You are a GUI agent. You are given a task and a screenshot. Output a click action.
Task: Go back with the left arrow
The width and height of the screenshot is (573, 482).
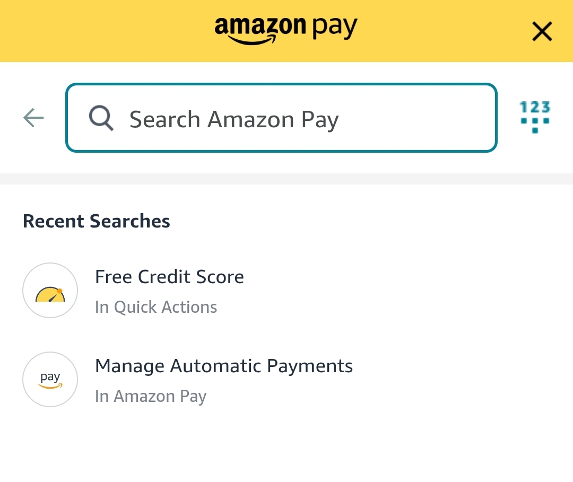pyautogui.click(x=33, y=118)
